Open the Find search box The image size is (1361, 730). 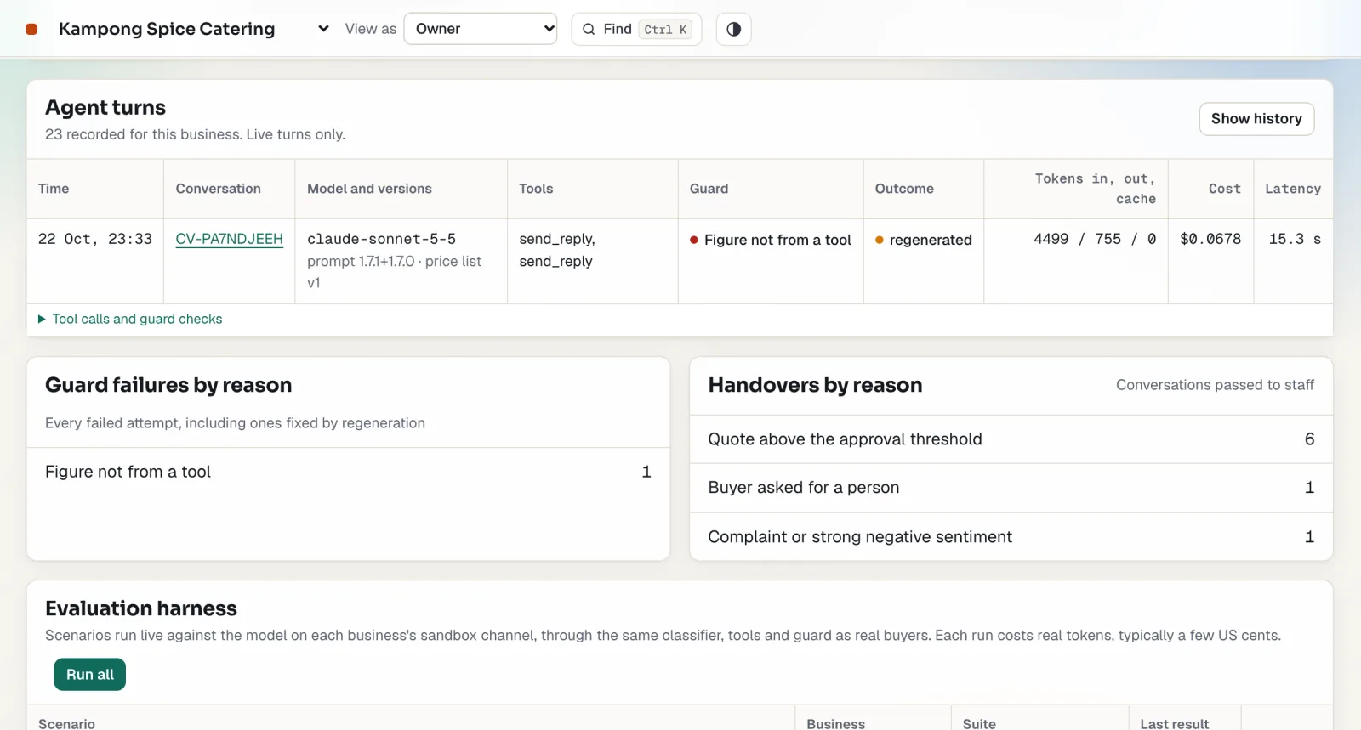636,29
